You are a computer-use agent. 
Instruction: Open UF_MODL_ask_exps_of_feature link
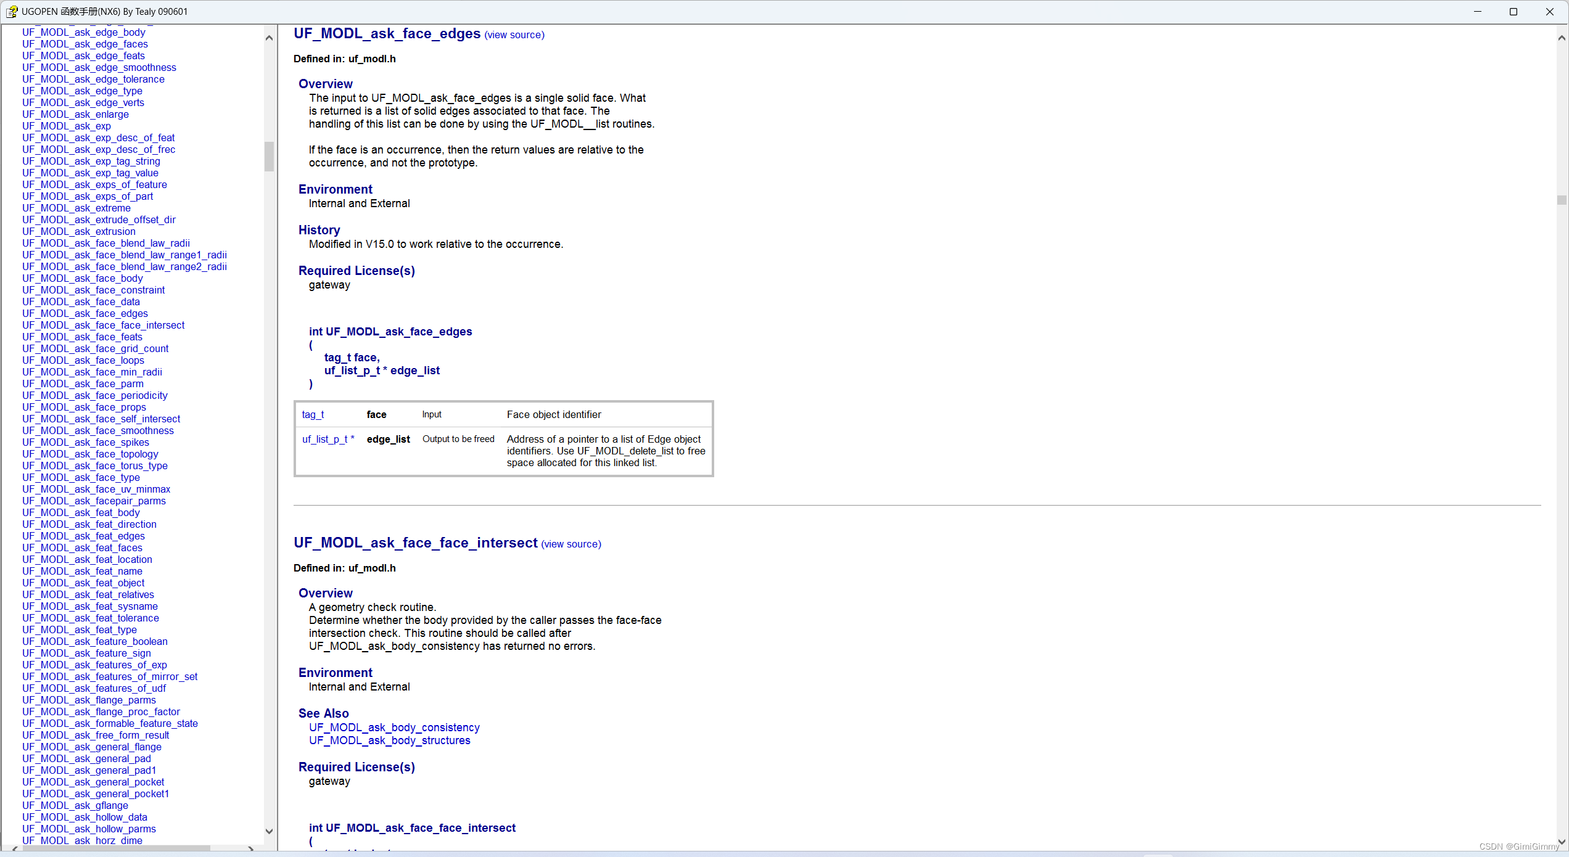[94, 184]
